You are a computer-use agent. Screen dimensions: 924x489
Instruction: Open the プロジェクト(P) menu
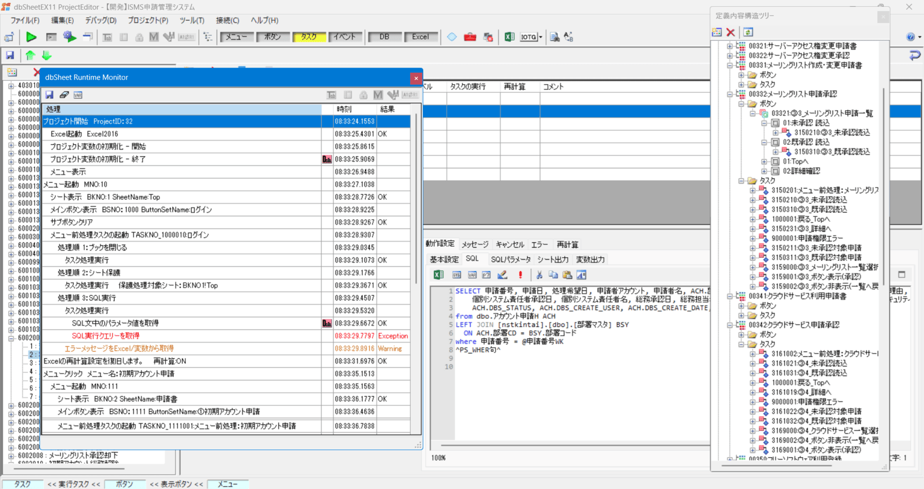coord(148,20)
